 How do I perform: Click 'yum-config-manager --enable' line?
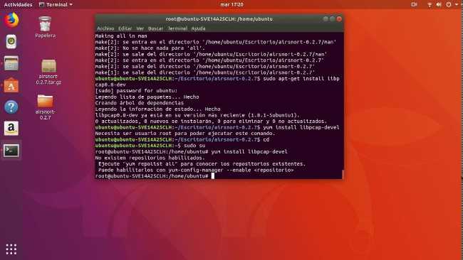pyautogui.click(x=196, y=170)
